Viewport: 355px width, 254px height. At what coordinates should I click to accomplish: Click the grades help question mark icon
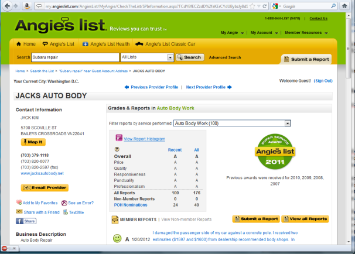117,149
